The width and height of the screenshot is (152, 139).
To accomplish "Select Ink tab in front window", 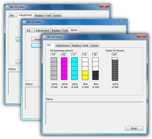I will coord(50,45).
